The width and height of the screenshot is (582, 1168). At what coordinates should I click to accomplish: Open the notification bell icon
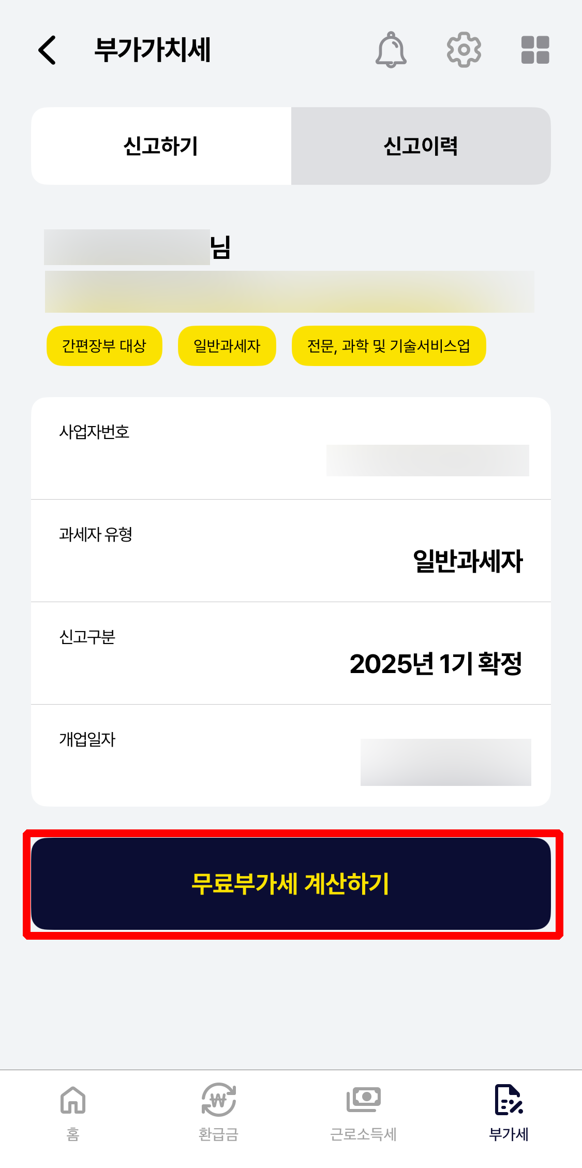(x=391, y=49)
